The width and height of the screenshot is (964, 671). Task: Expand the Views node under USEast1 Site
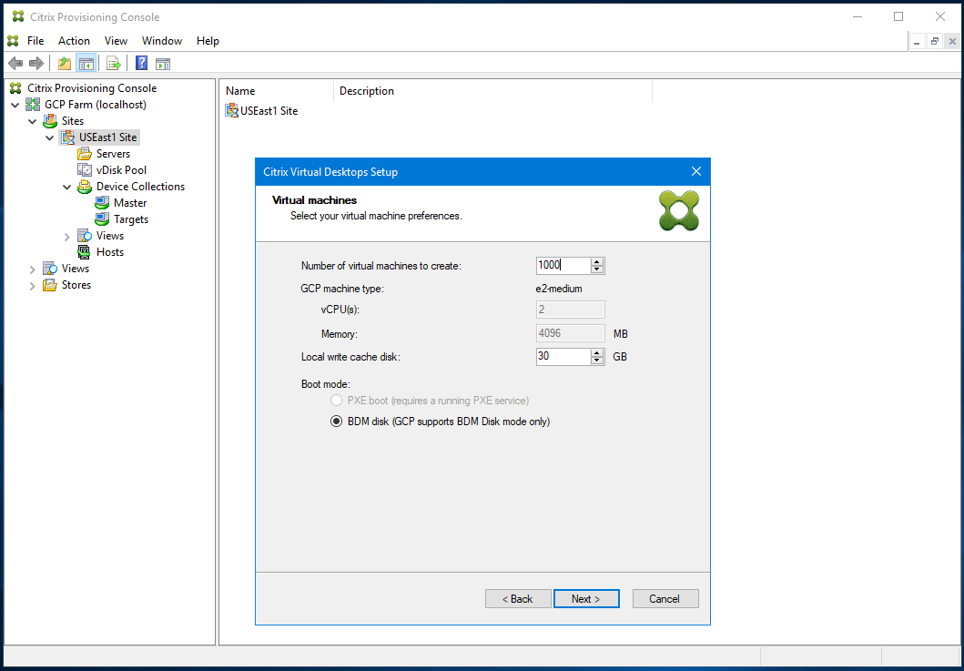pos(66,235)
